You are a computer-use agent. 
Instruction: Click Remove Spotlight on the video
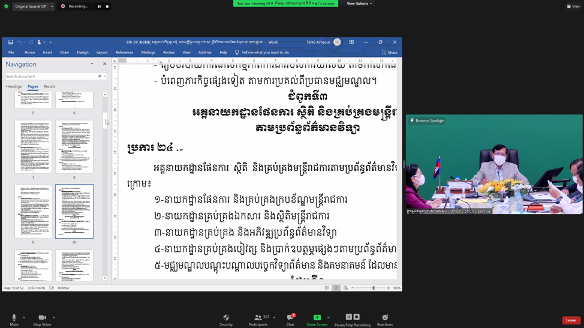click(x=428, y=121)
